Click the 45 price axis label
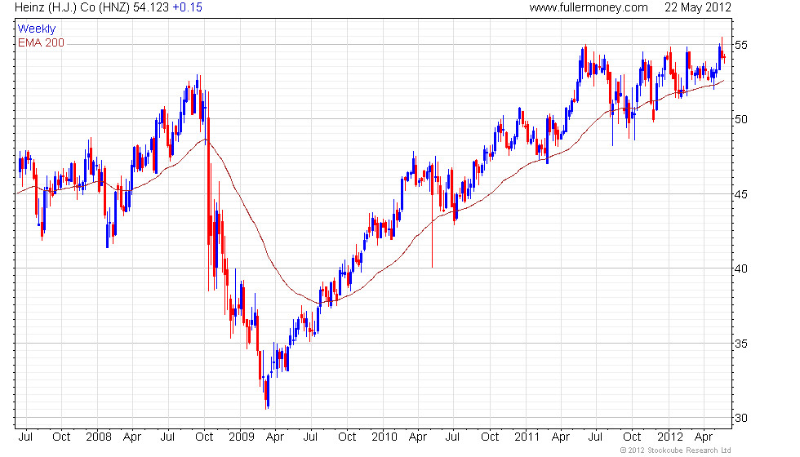This screenshot has height=457, width=800. (741, 194)
